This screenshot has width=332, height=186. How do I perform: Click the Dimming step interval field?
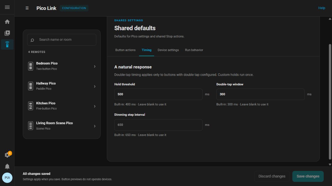158,125
